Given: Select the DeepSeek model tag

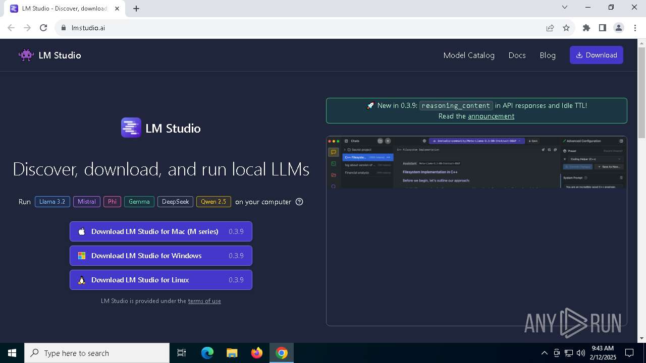Looking at the screenshot, I should tap(175, 202).
